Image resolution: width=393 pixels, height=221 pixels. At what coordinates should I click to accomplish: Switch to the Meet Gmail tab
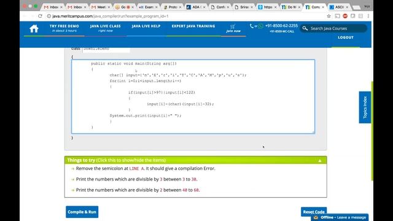point(100,7)
